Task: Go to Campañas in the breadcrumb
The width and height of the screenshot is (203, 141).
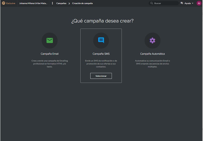Action: [x=61, y=3]
